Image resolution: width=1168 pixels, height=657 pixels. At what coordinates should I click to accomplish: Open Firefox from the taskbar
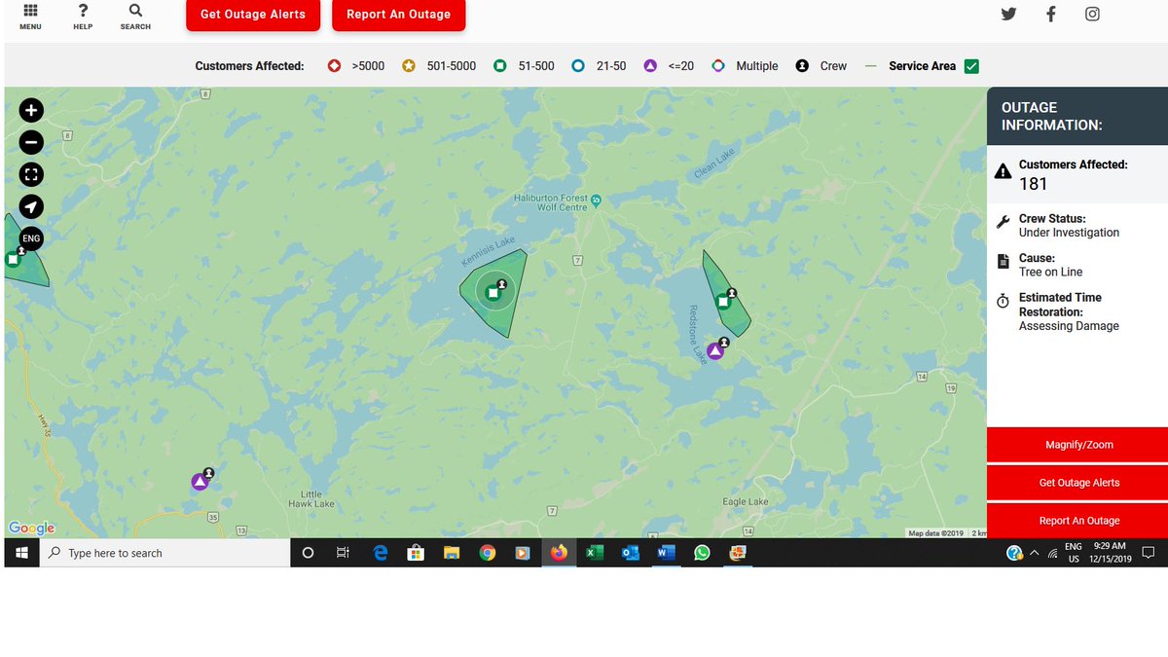559,553
